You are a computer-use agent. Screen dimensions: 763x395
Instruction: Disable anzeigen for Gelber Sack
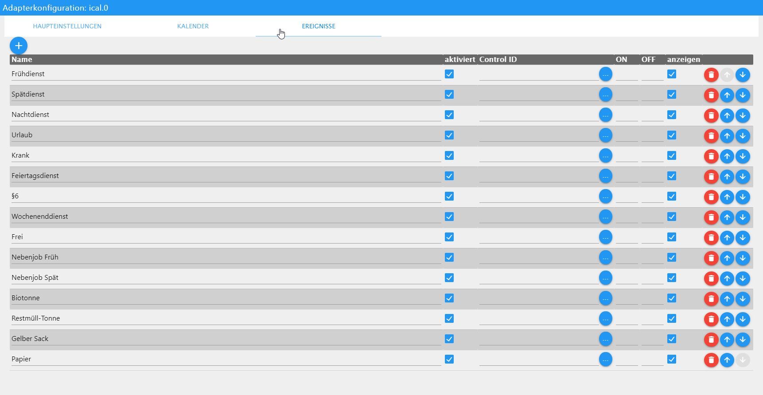(x=672, y=339)
